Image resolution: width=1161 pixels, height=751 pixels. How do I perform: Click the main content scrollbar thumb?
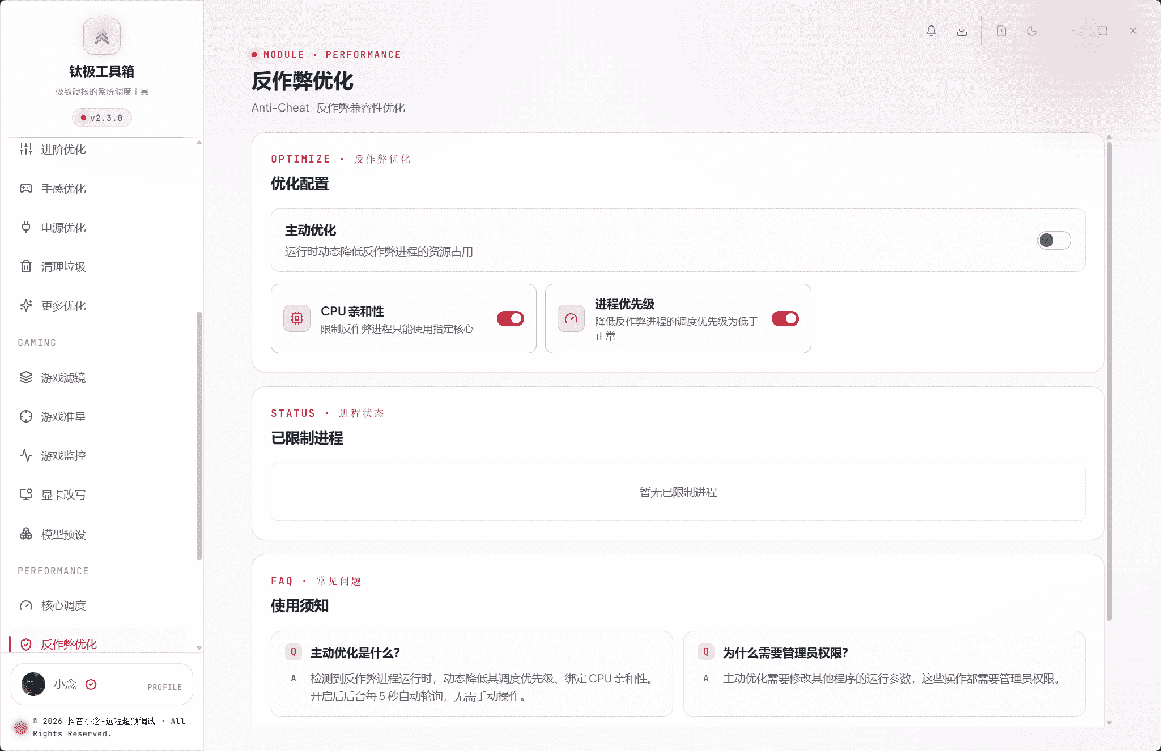tap(1109, 381)
